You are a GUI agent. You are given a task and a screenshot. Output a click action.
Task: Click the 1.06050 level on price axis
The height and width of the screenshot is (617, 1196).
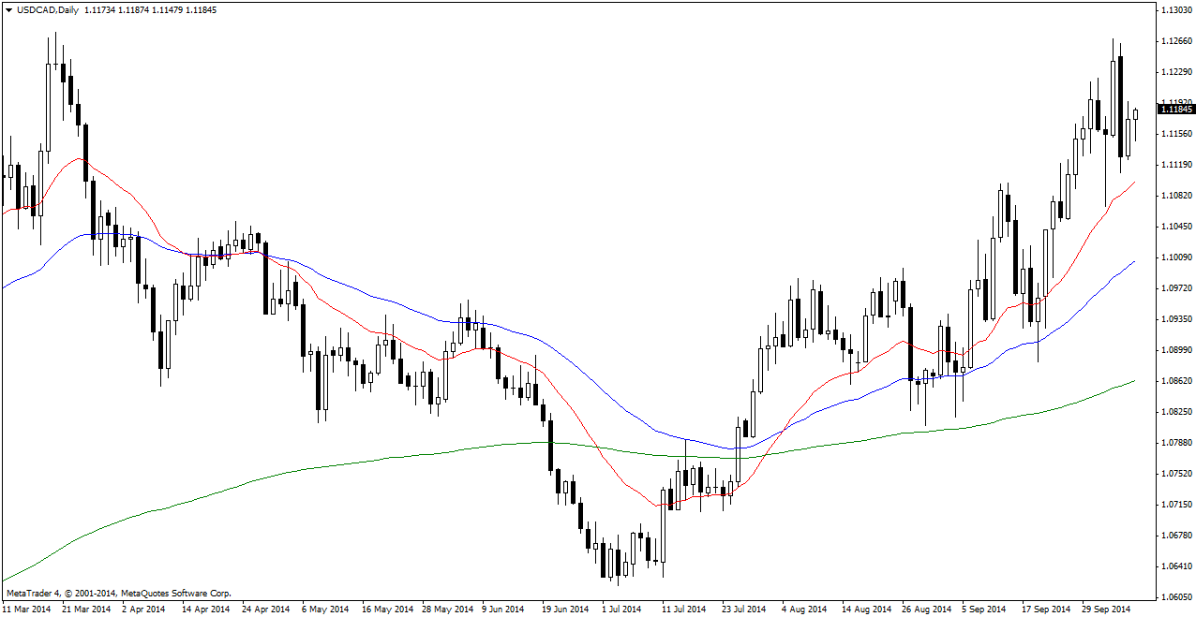(x=1175, y=597)
